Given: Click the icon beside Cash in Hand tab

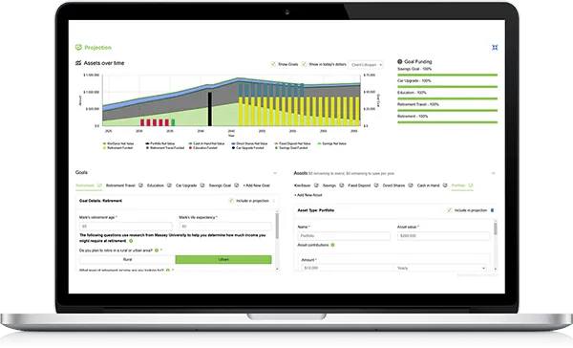Looking at the screenshot, I should tap(445, 185).
